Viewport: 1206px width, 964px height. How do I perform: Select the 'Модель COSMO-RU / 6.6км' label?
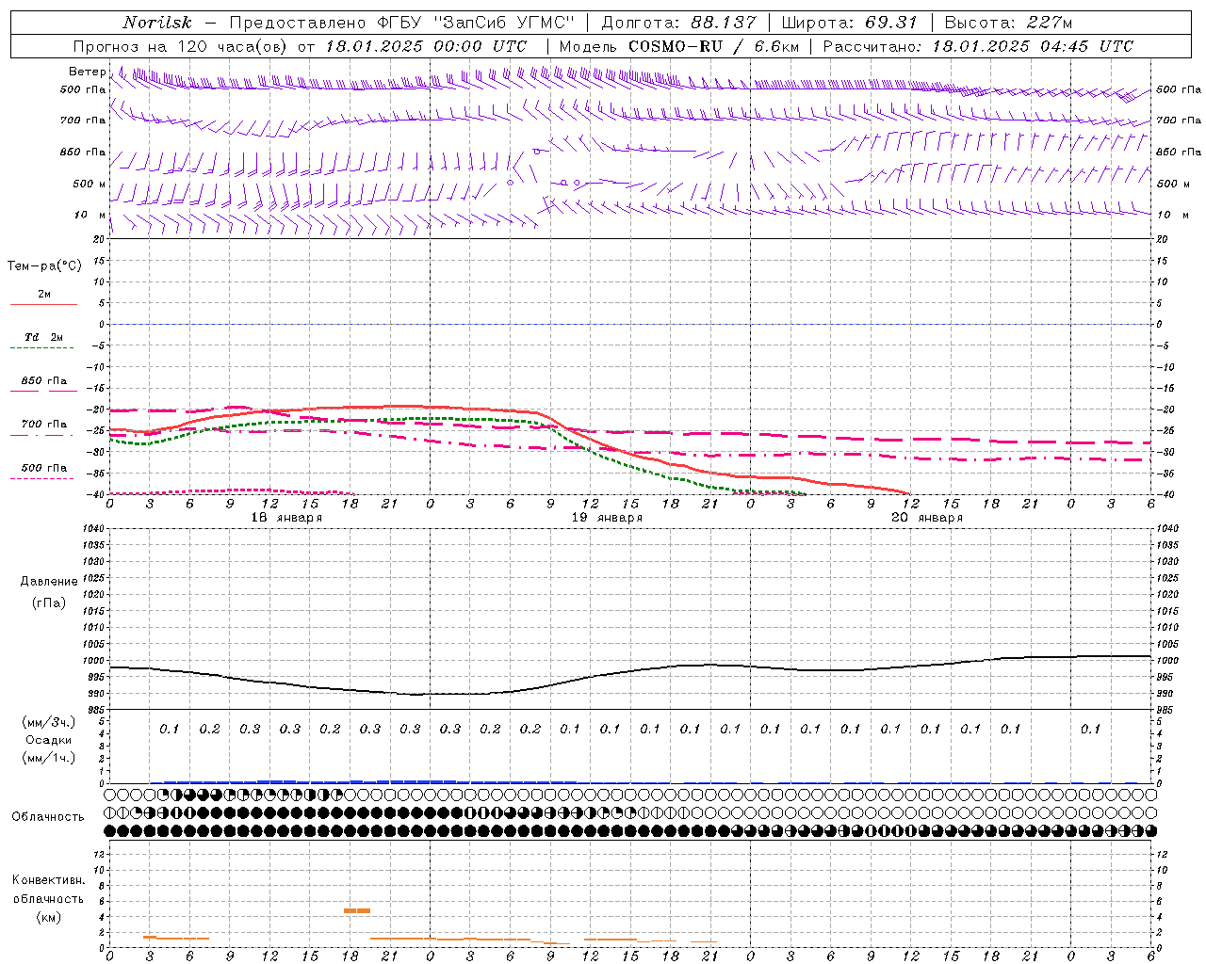679,46
